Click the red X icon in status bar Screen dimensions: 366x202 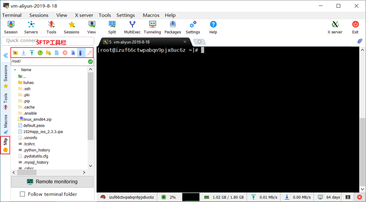[360, 197]
